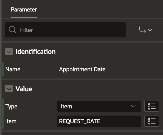Screen dimensions: 163x135
Task: Select the Type property label
Action: pos(11,106)
